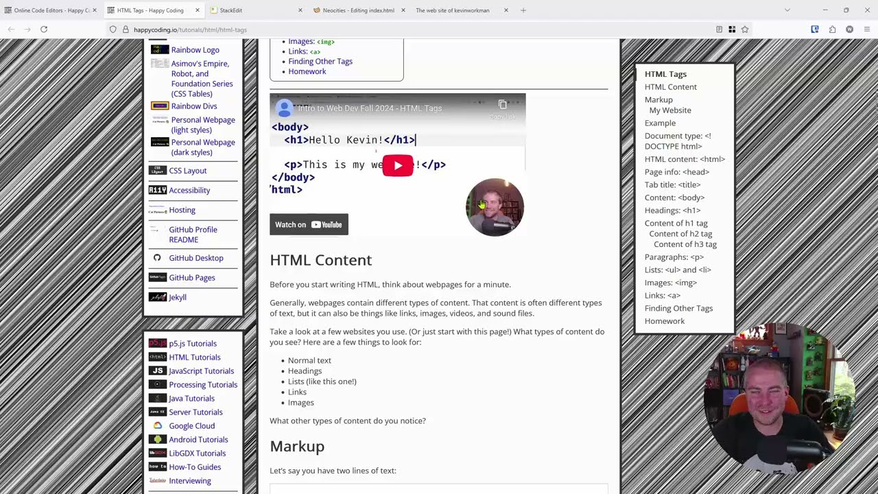The width and height of the screenshot is (878, 494).
Task: Jump to Links: <a> in top contents
Action: pyautogui.click(x=304, y=51)
